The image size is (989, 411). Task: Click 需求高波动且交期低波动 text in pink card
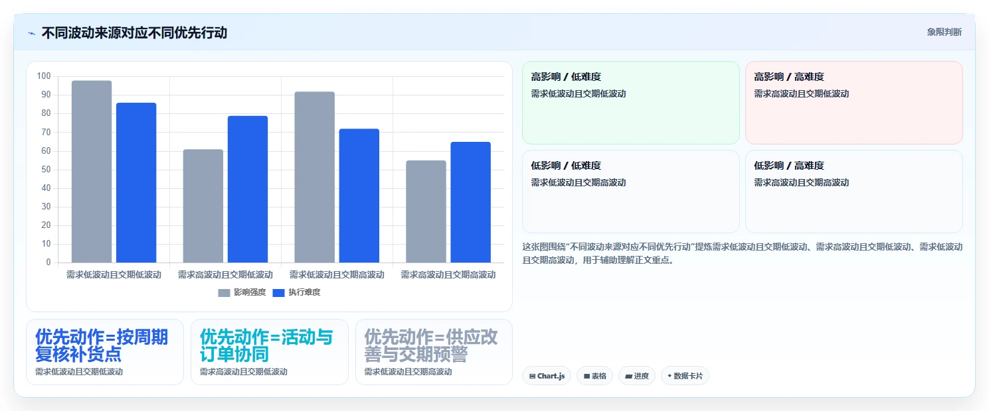point(802,93)
